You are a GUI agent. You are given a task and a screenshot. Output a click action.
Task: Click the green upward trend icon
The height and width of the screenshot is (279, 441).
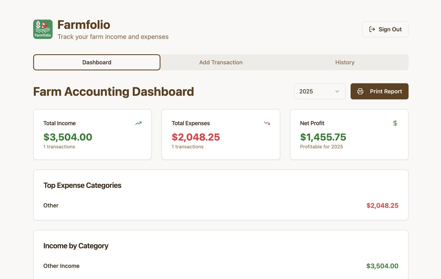[139, 123]
